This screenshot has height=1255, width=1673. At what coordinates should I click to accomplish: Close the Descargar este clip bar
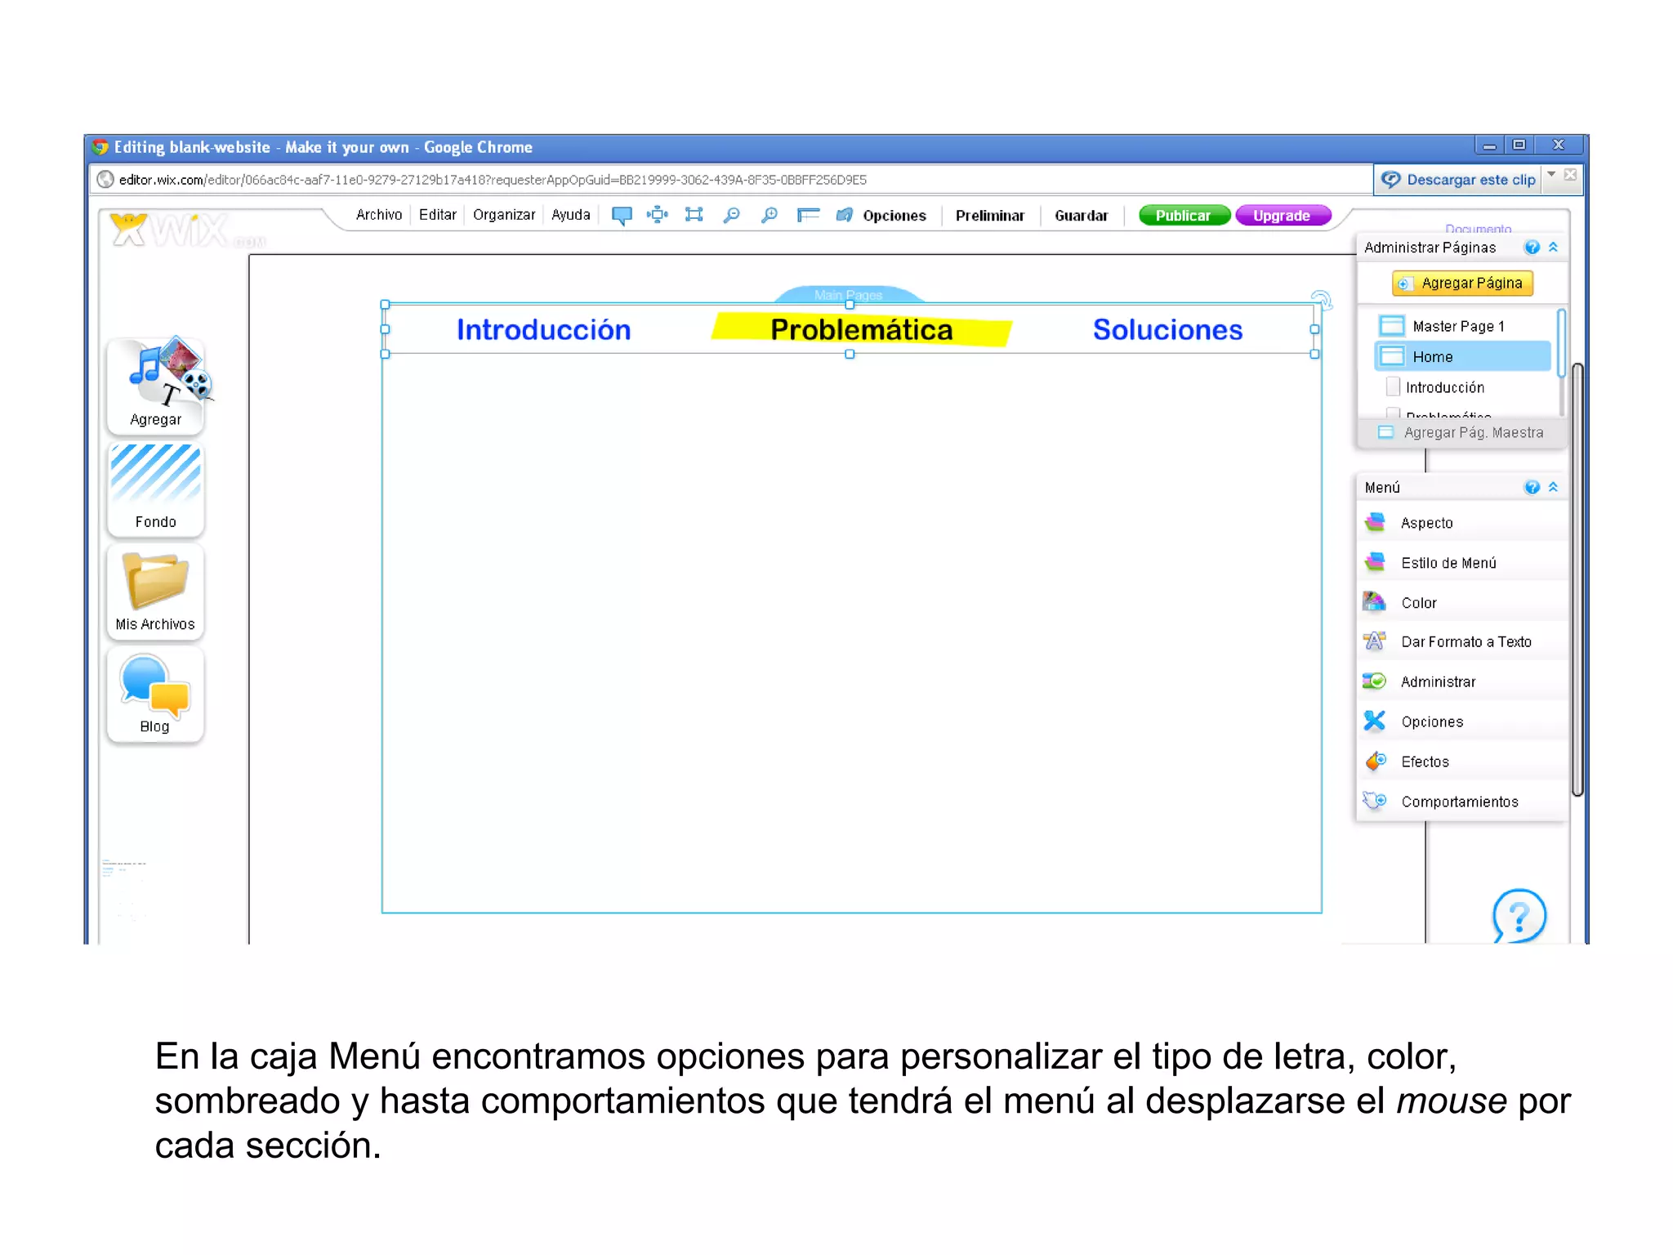point(1570,175)
